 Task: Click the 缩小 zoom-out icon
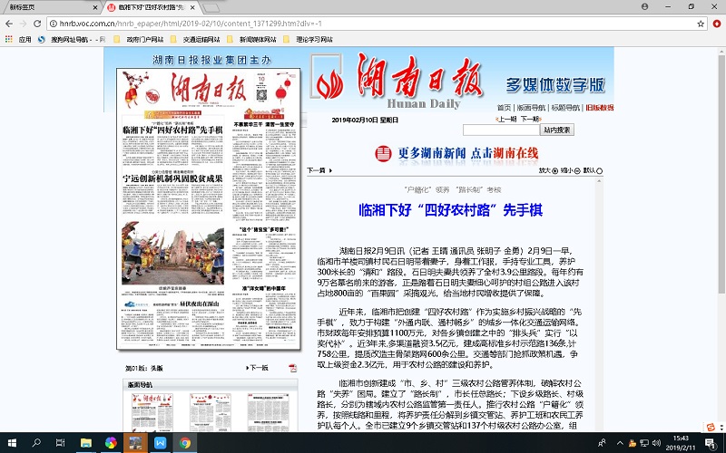577,171
